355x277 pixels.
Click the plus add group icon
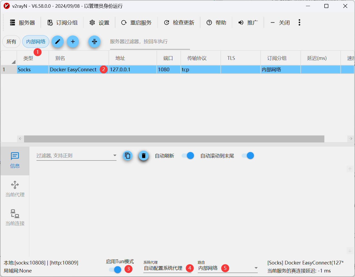pos(73,42)
